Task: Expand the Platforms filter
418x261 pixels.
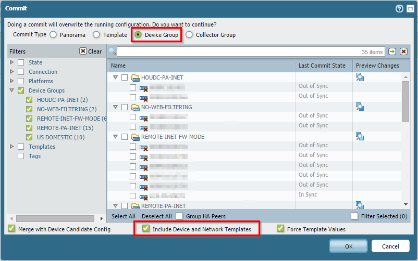Action: click(12, 81)
